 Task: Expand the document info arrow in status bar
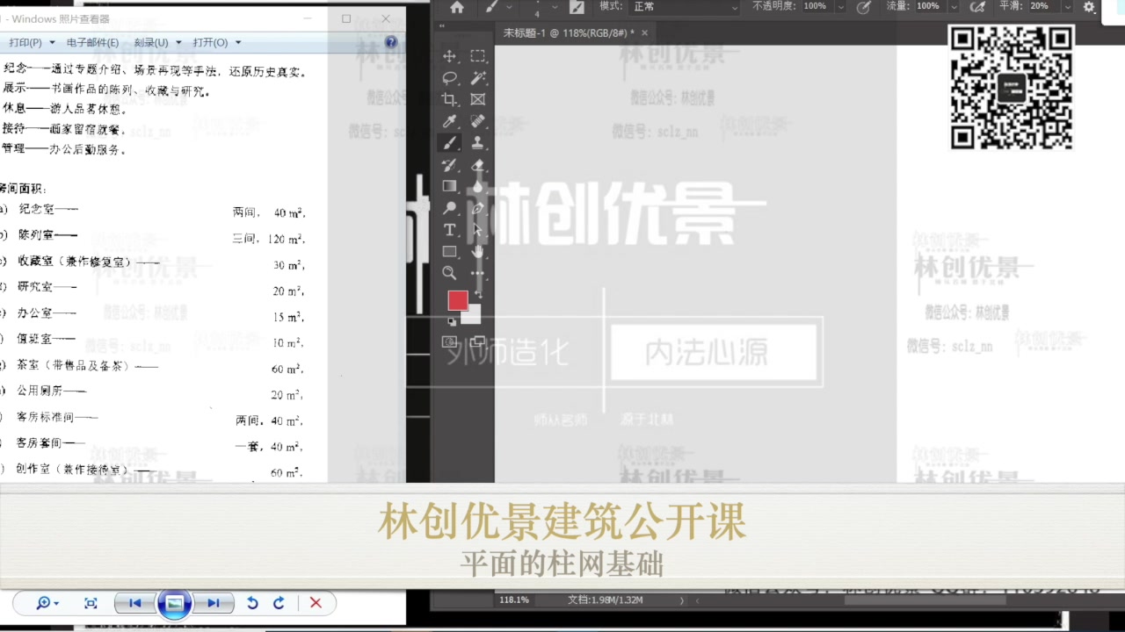682,601
